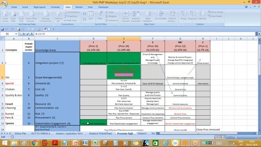The height and width of the screenshot is (147, 261).
Task: Open the Formulas tab
Action: (x=55, y=7)
